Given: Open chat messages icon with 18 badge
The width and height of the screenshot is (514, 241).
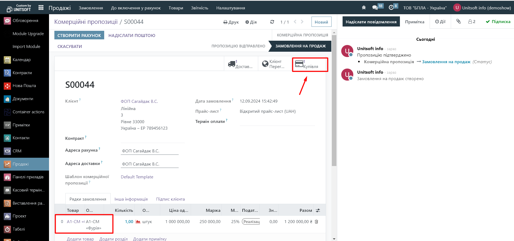Looking at the screenshot, I should [x=375, y=7].
